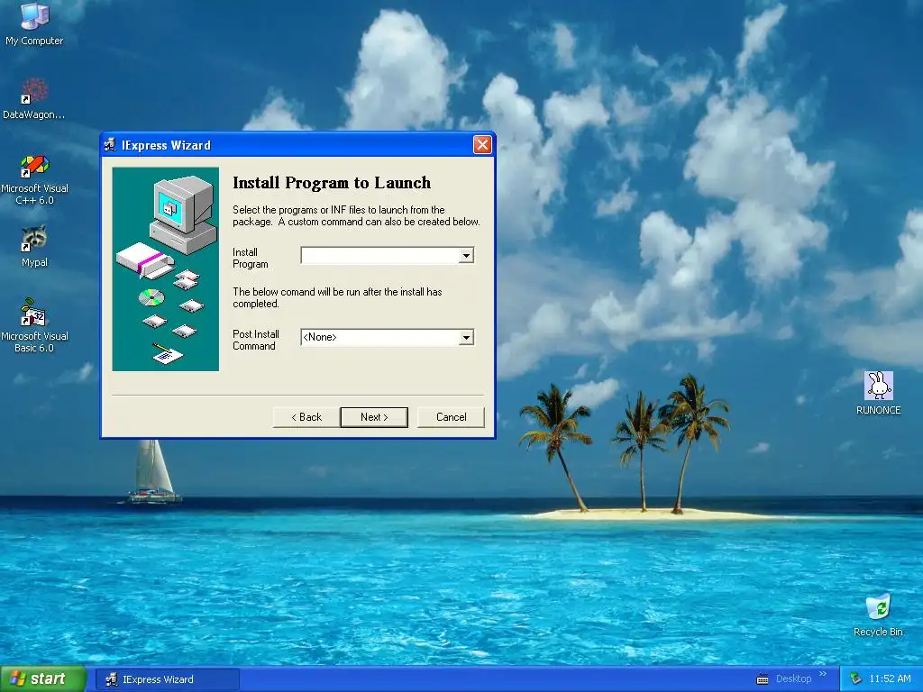Click the system tray icon beside the clock
923x692 pixels.
(856, 678)
